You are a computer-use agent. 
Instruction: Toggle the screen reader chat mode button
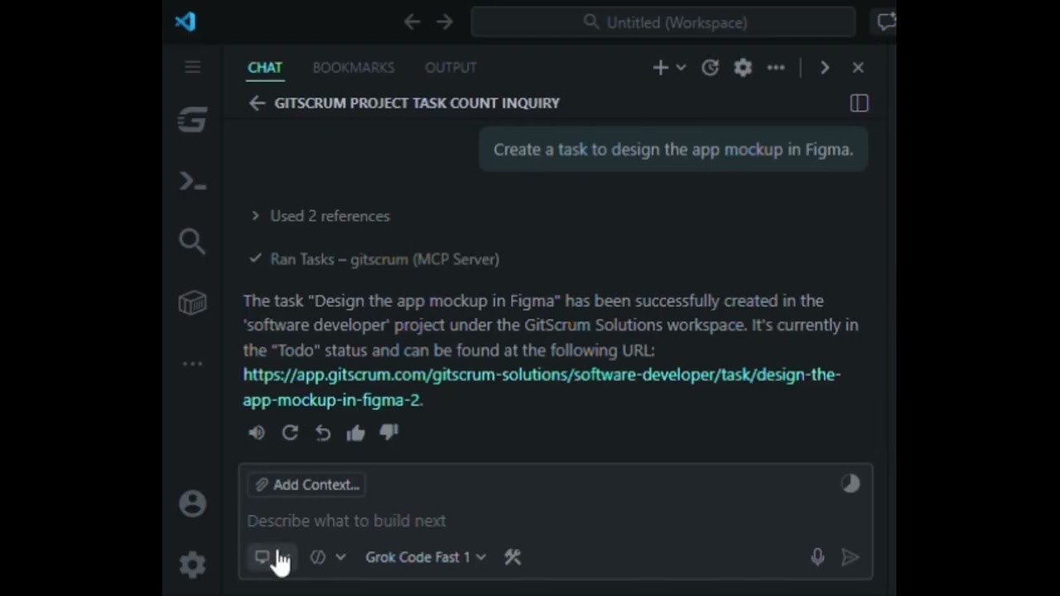coord(262,557)
